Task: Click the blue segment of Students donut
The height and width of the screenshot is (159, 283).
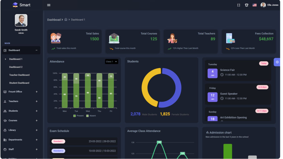Action: (178, 88)
